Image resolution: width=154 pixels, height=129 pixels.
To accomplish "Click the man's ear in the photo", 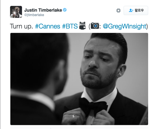I will tap(122, 71).
